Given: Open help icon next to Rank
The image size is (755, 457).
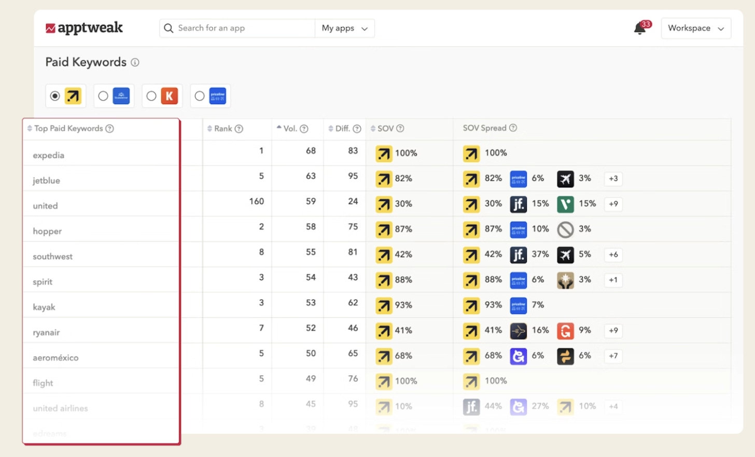Looking at the screenshot, I should pos(239,128).
